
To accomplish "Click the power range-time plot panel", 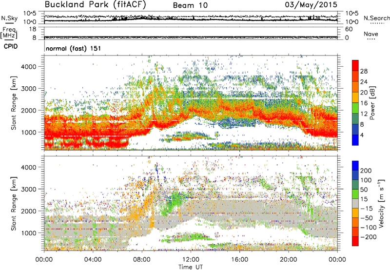I will [191, 103].
